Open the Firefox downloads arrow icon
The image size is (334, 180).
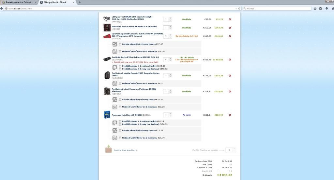click(x=326, y=8)
